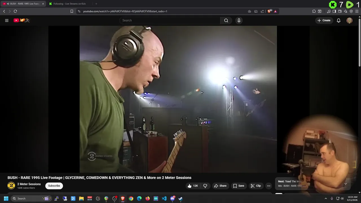Switch to Brave browser taskbar icon
This screenshot has width=361, height=203.
(x=123, y=198)
